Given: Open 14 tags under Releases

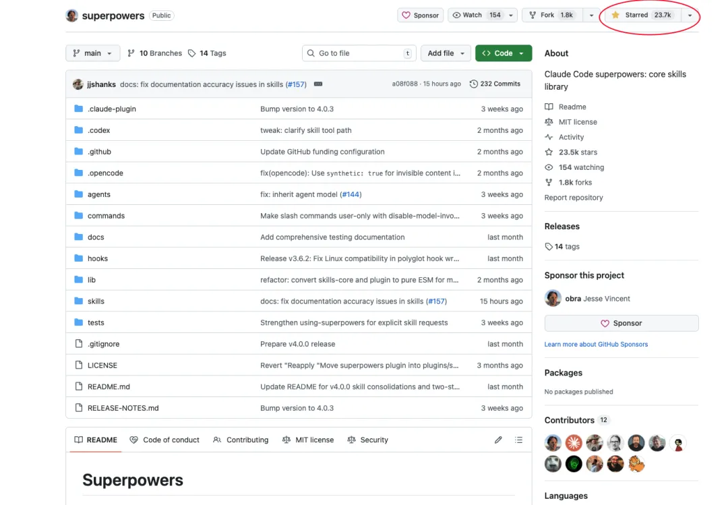Looking at the screenshot, I should [562, 246].
